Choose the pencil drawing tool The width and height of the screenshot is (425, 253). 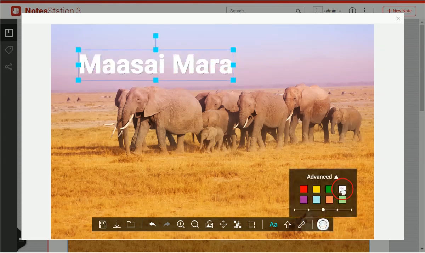click(301, 224)
